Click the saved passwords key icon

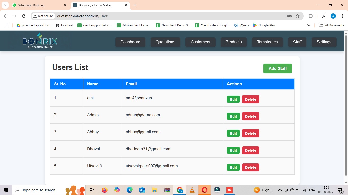[x=289, y=16]
